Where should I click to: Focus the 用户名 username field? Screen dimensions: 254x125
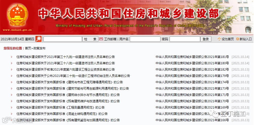145,39
